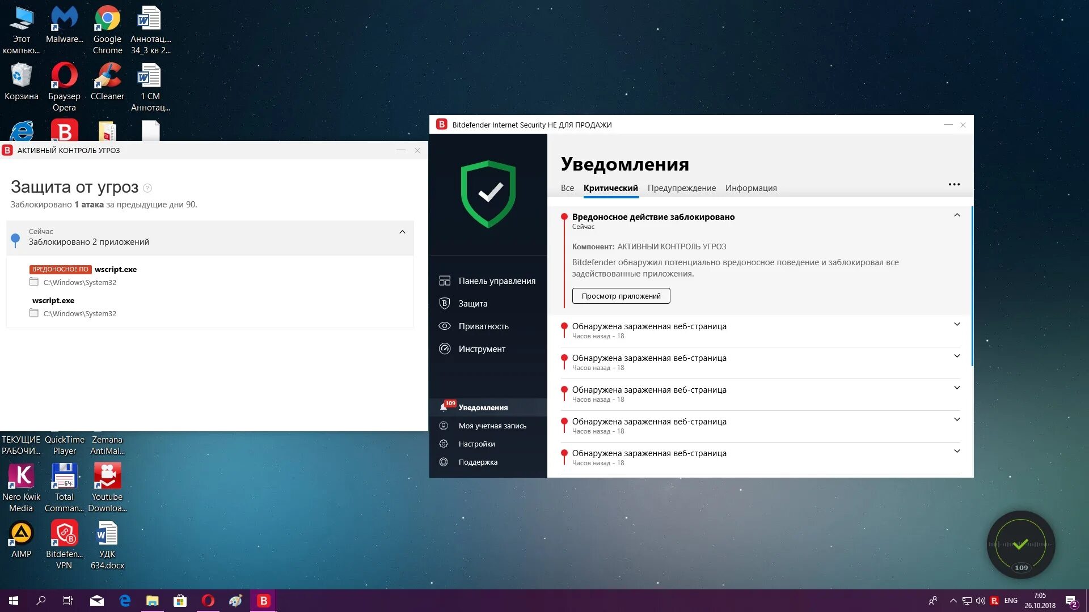Open Браузер Opera desktop shortcut
The image size is (1089, 612).
64,87
